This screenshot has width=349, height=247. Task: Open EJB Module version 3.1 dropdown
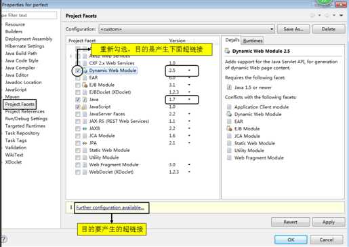point(189,85)
